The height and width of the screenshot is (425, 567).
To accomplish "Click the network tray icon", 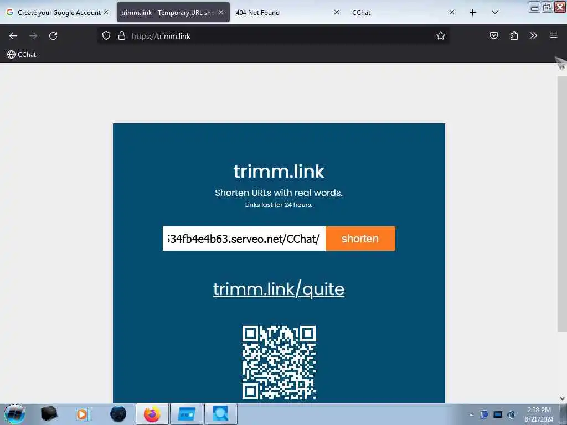I will [498, 414].
